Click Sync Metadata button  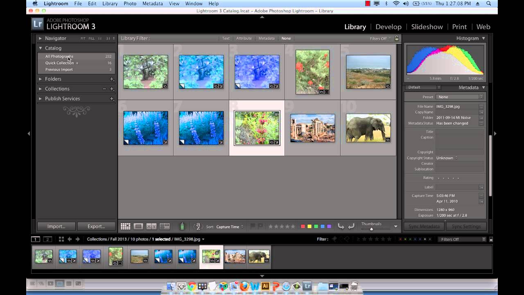(424, 227)
